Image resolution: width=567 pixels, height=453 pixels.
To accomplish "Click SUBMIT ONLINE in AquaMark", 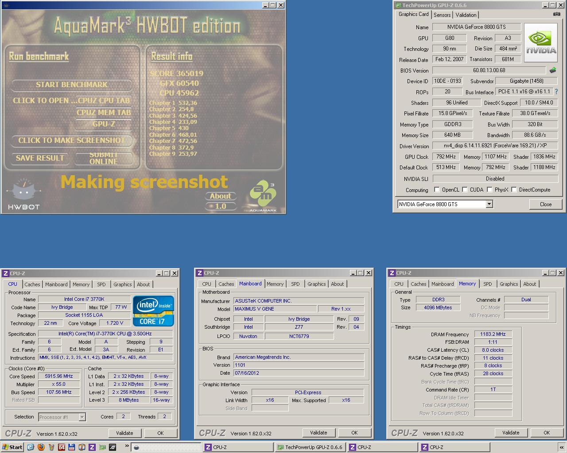I will (103, 158).
